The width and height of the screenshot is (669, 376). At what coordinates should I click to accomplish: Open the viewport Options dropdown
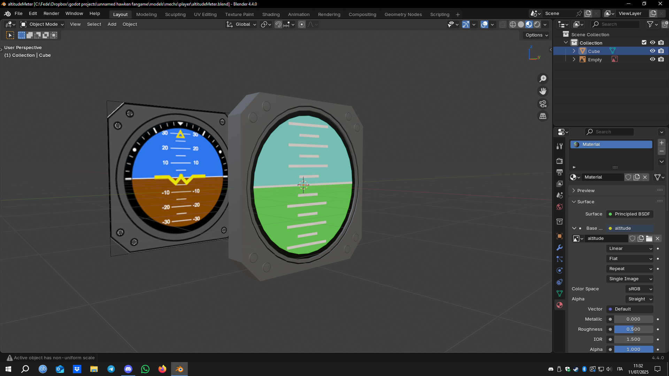click(537, 35)
